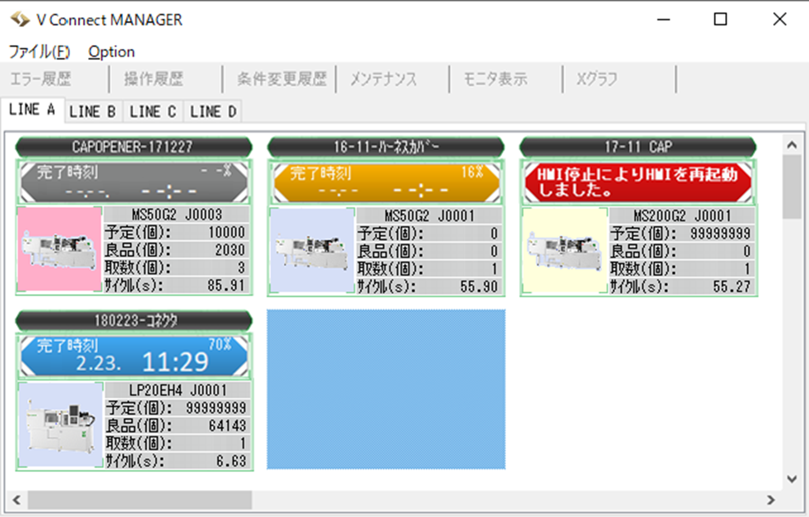Click cycle time value 85.91
The width and height of the screenshot is (809, 517).
pyautogui.click(x=226, y=285)
